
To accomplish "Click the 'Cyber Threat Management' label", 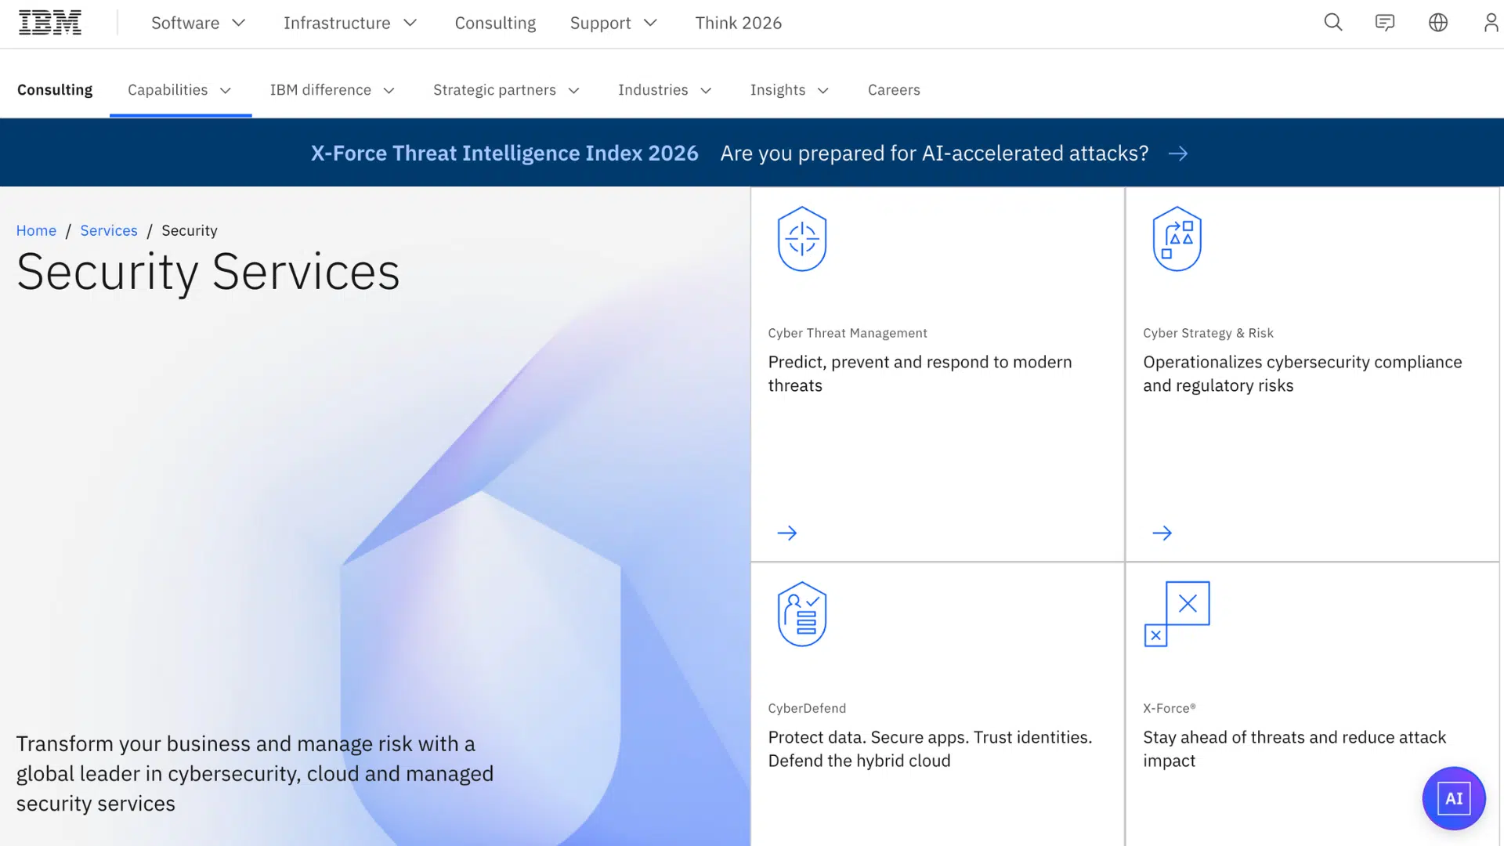I will coord(848,333).
